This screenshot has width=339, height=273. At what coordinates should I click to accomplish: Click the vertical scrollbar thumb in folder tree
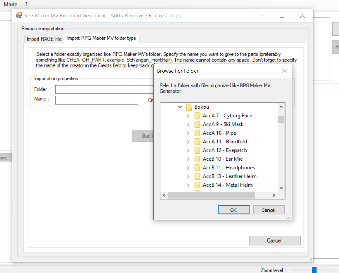coord(281,119)
